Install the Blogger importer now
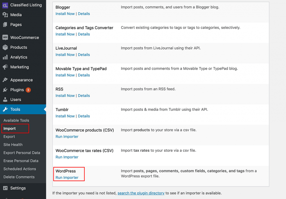 tap(65, 14)
